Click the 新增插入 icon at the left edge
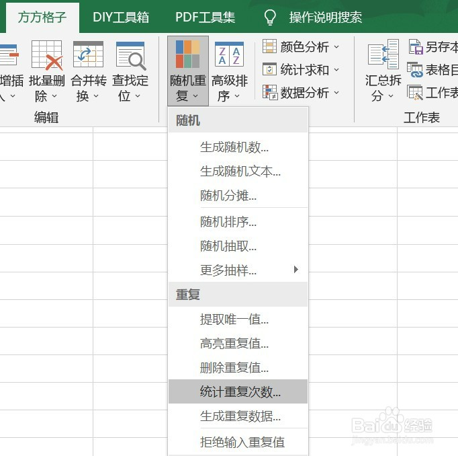This screenshot has height=456, width=458. pyautogui.click(x=9, y=54)
